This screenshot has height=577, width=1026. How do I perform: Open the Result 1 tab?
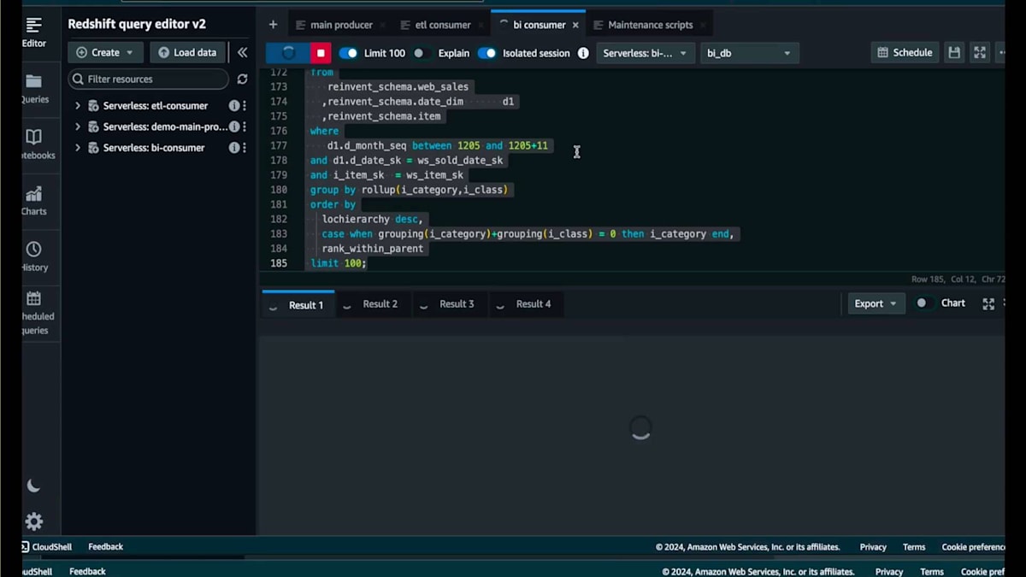click(x=298, y=305)
